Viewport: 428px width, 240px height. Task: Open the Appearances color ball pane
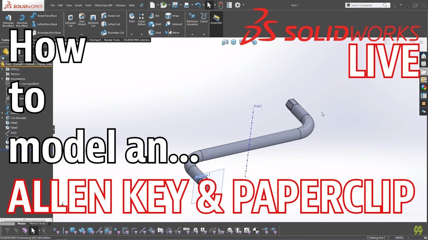point(424,88)
